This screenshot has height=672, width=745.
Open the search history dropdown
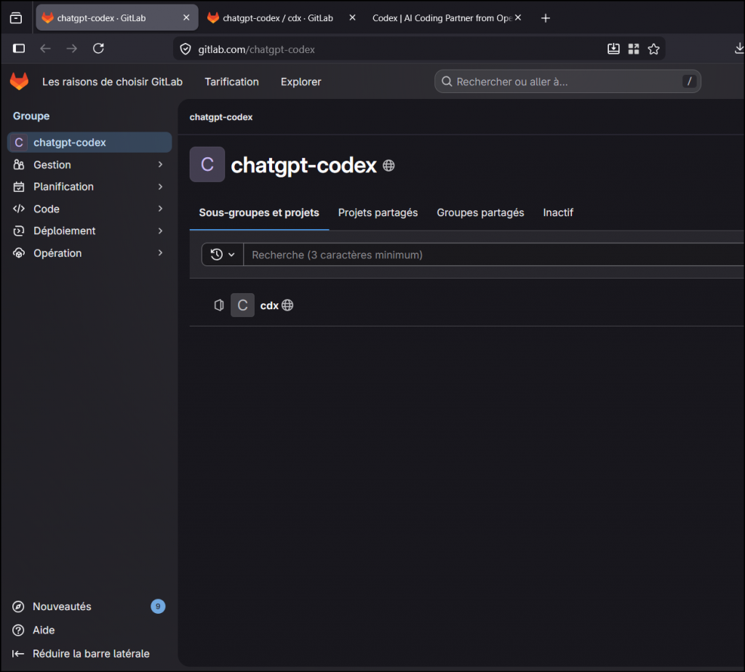(223, 255)
